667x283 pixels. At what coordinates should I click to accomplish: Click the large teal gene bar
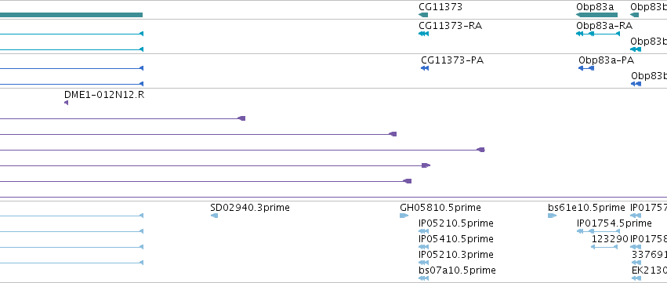click(71, 15)
